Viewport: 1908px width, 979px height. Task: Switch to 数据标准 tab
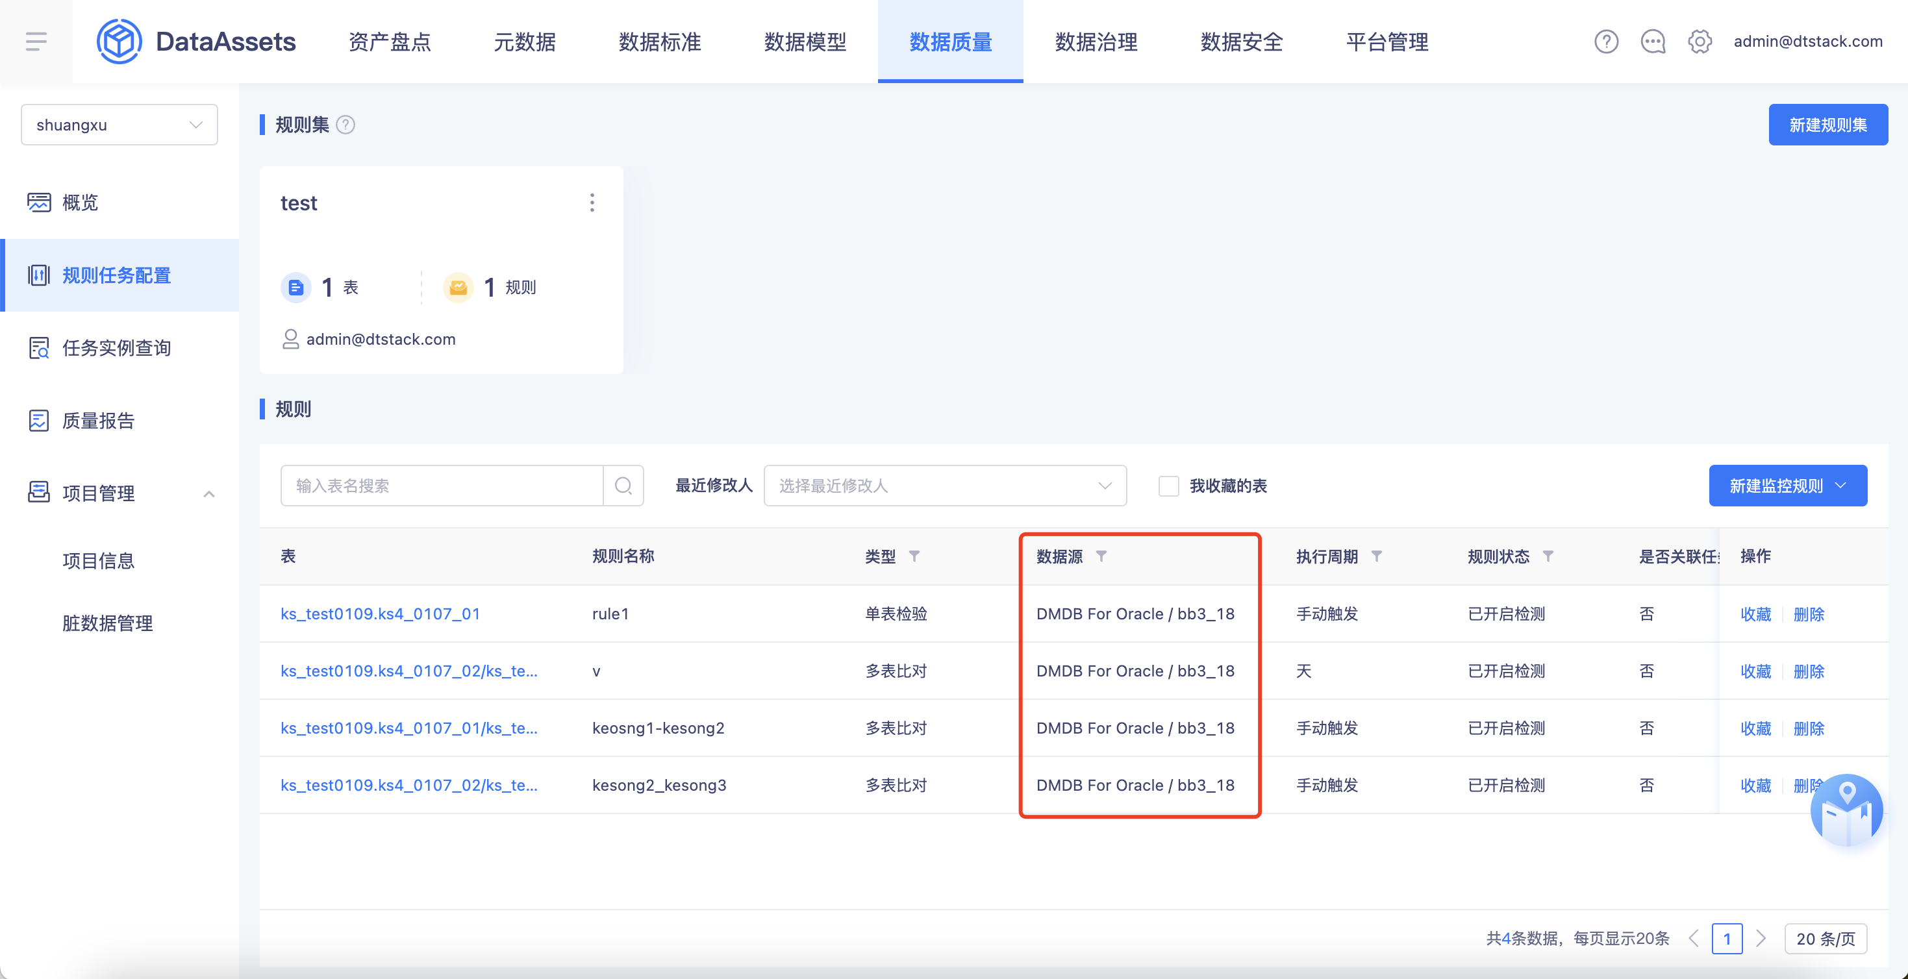pos(660,42)
